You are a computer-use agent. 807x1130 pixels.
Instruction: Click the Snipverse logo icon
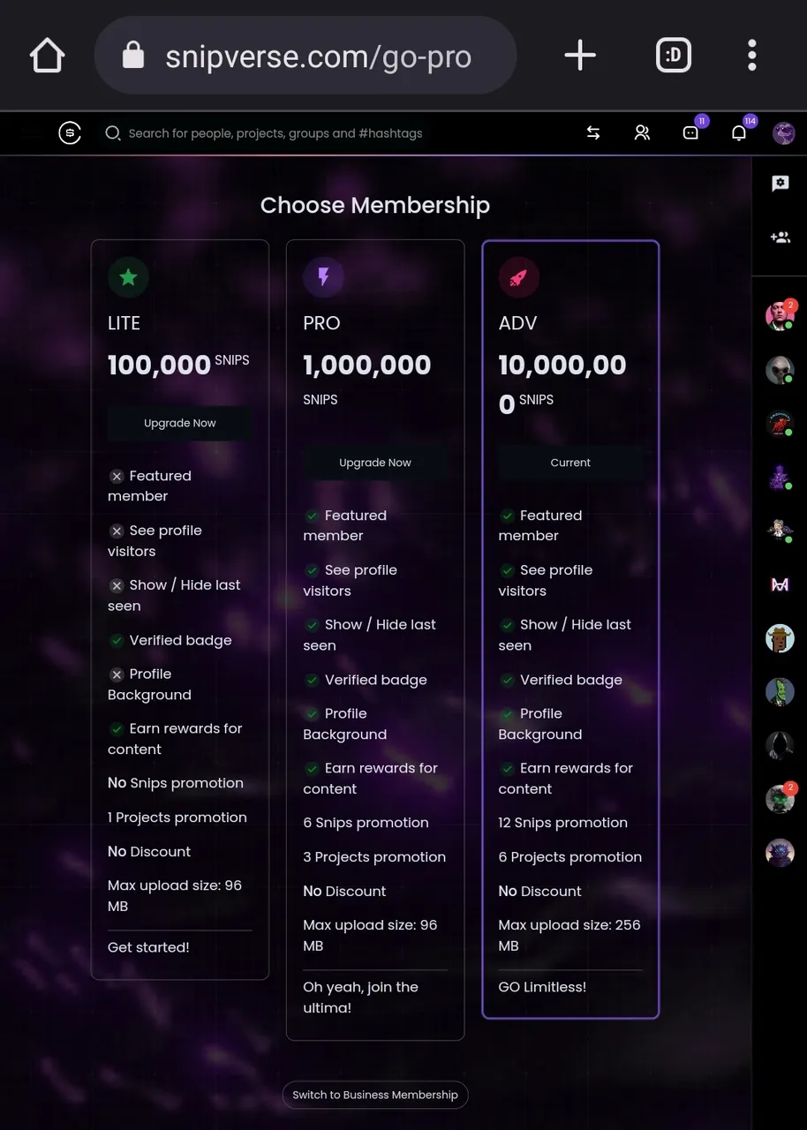pyautogui.click(x=70, y=133)
